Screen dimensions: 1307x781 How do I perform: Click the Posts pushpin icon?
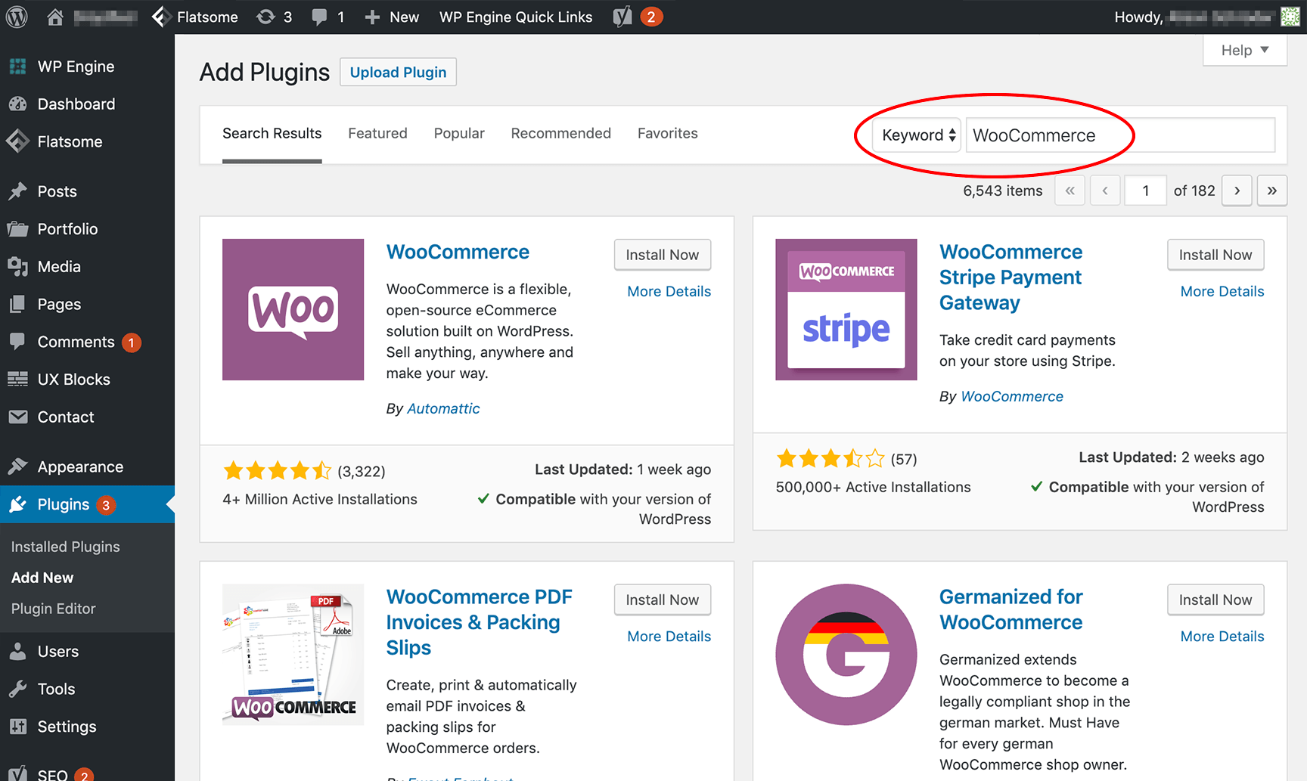click(17, 191)
